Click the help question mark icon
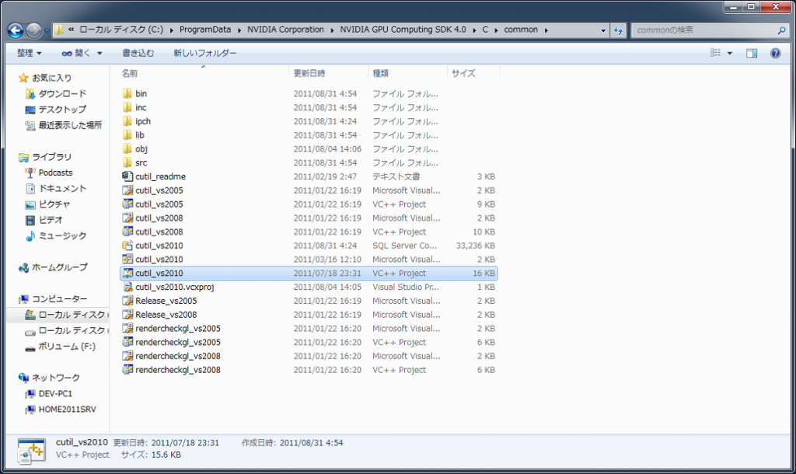Screen dimensions: 796x474 tap(774, 53)
